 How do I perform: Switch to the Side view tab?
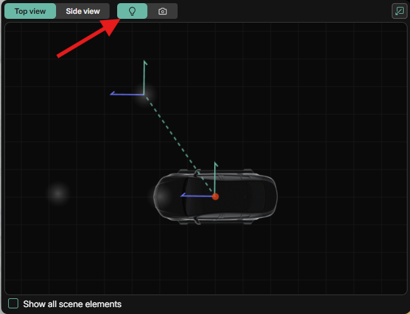click(x=83, y=11)
